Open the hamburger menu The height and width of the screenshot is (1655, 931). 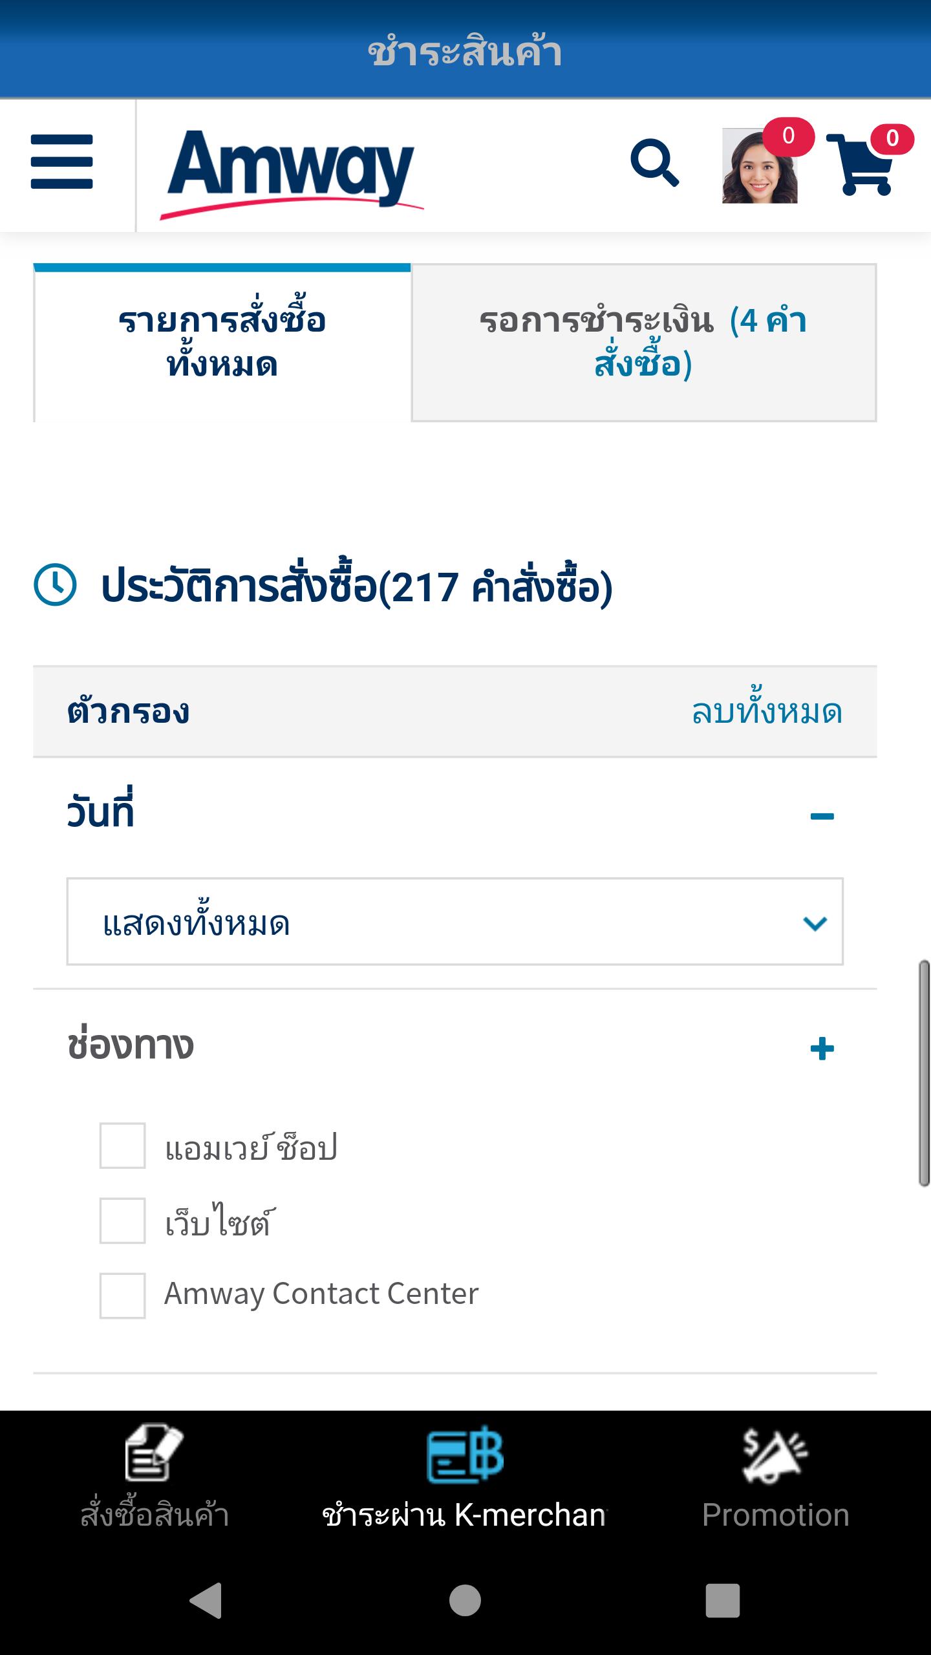pos(62,162)
